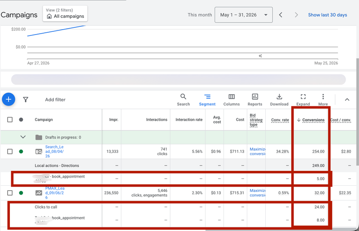Open Maximize conversions link for PMAX_Lead

tap(258, 193)
